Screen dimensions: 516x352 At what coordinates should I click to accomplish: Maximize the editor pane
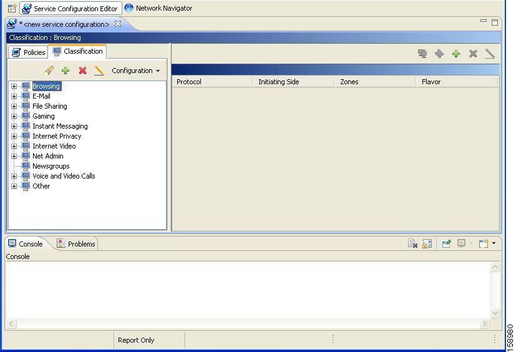(494, 22)
